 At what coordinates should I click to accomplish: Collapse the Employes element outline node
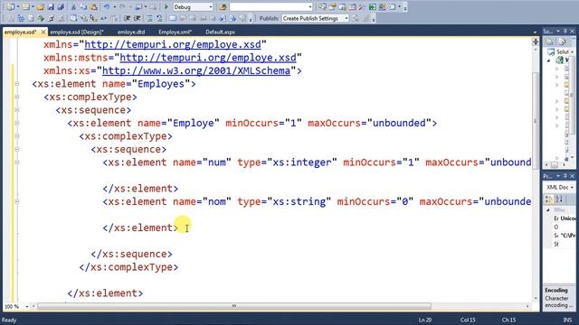(x=17, y=84)
